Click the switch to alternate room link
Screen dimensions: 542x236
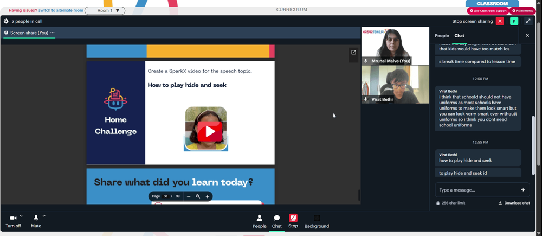(x=61, y=10)
